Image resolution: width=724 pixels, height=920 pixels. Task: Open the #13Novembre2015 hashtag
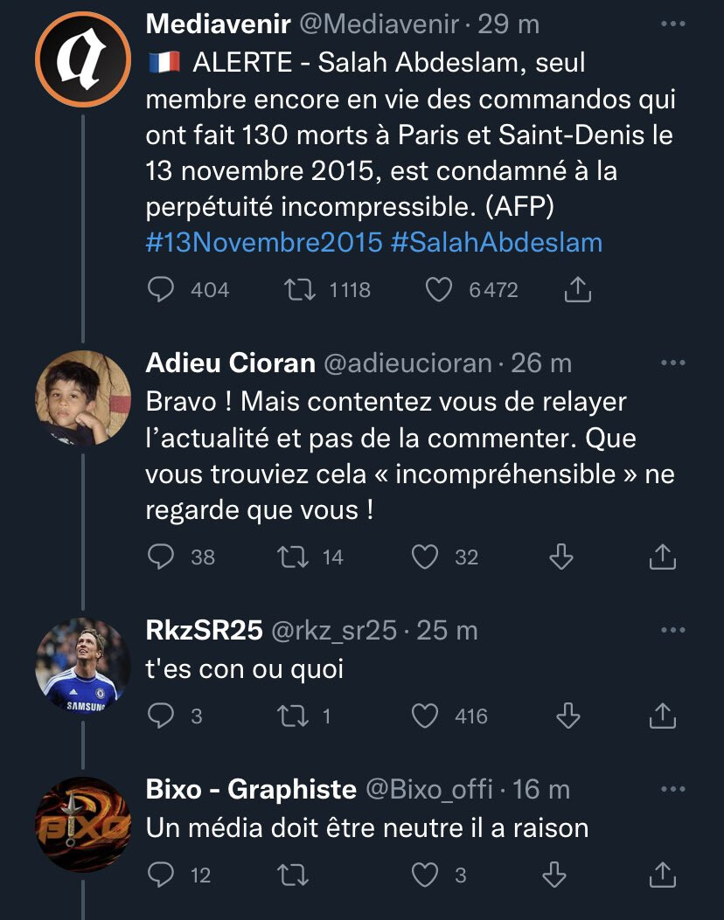pyautogui.click(x=263, y=242)
